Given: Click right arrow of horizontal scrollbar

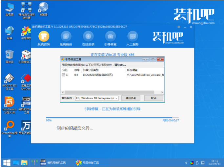Looking at the screenshot, I should coord(162,92).
